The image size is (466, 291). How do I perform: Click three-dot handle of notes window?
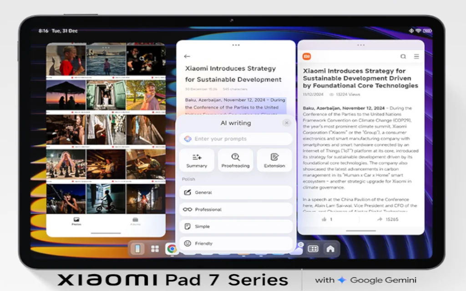tap(236, 45)
